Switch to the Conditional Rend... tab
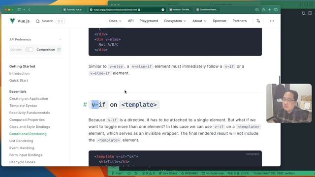Image resolution: width=315 pixels, height=177 pixels. (207, 10)
